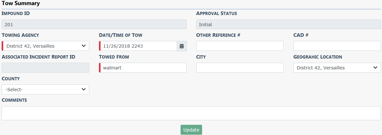Viewport: 382px width, 135px height.
Task: Open the calendar date picker icon
Action: (x=182, y=46)
